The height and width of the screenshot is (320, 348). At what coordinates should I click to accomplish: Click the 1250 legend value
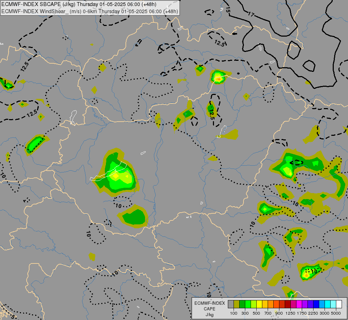point(290,313)
